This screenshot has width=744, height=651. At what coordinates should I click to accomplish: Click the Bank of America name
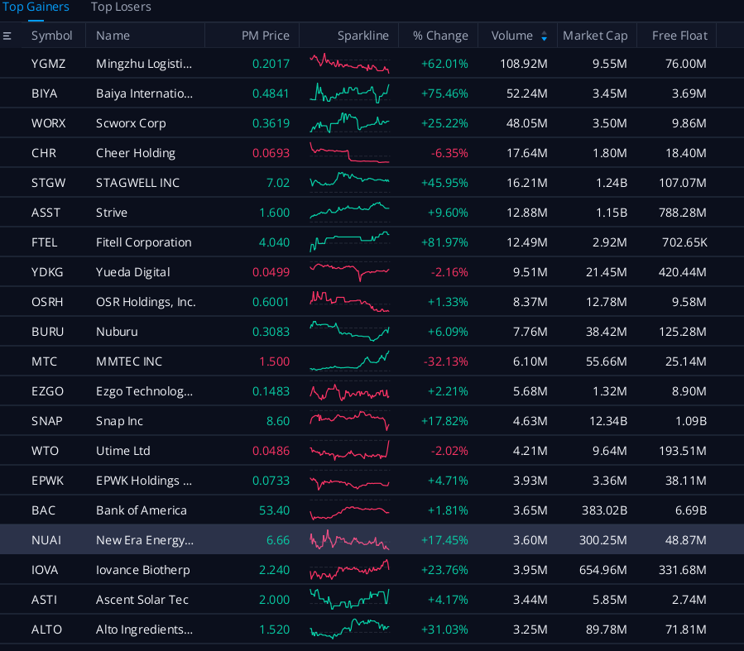point(142,510)
